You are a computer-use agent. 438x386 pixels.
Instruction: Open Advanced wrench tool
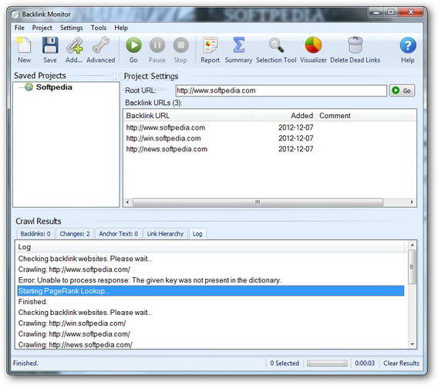tap(100, 46)
